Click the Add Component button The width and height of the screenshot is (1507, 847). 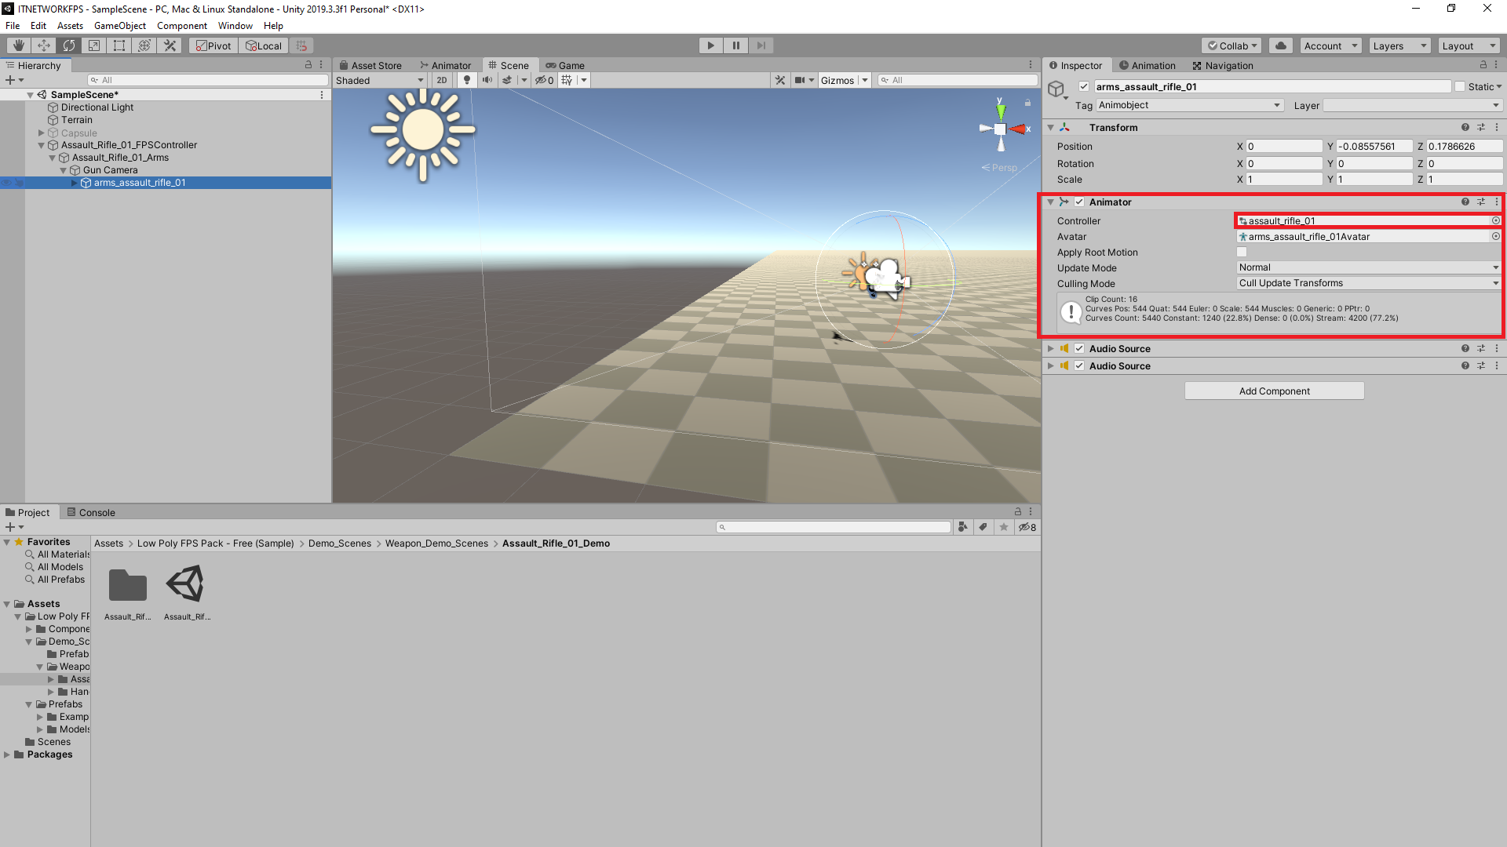tap(1274, 390)
